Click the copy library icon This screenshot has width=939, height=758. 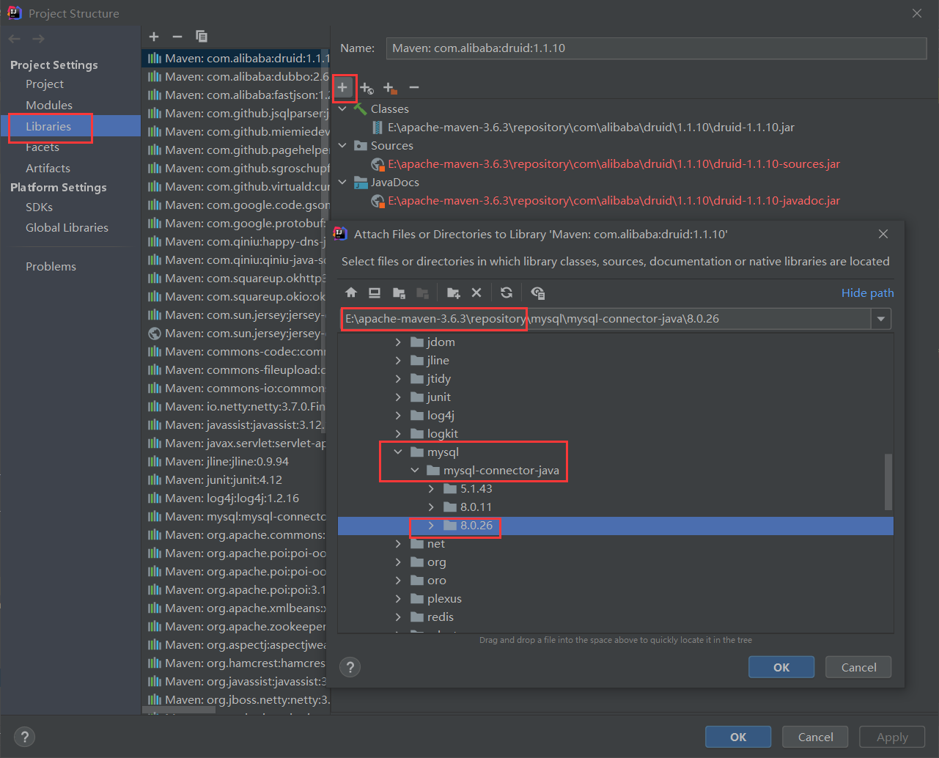coord(202,37)
